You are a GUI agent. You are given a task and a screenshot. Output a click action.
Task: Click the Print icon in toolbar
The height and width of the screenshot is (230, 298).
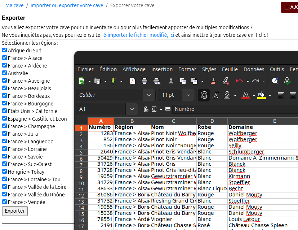coord(144,81)
